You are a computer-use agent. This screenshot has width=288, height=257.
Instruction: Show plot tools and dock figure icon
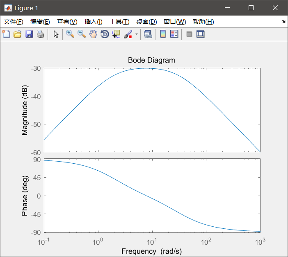click(200, 34)
